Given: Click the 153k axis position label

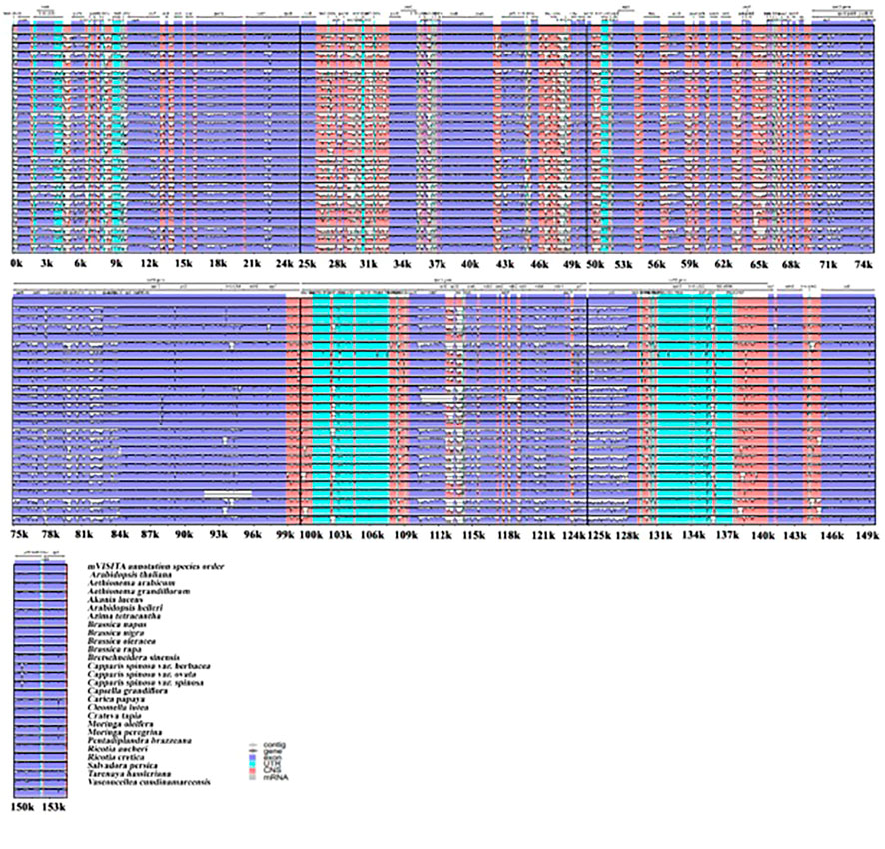Looking at the screenshot, I should coord(54,808).
